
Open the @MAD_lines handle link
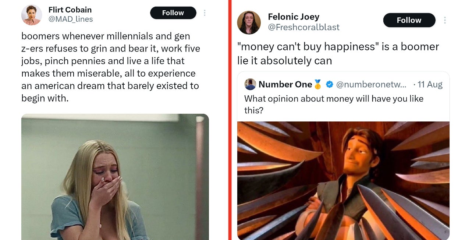pos(71,19)
